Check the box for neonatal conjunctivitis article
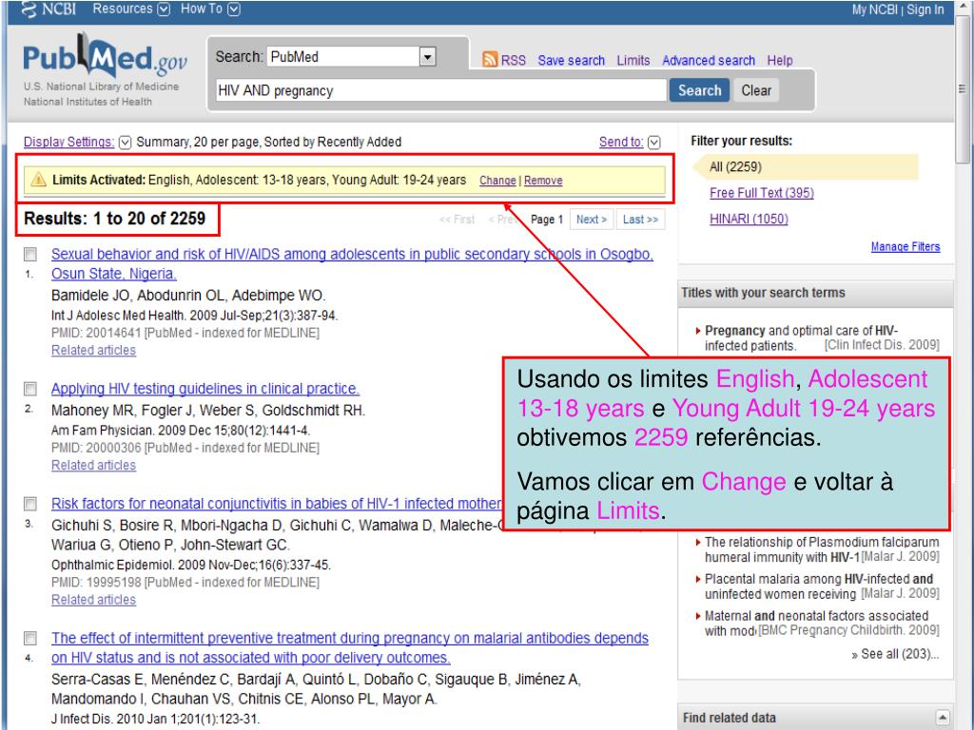 (x=29, y=504)
